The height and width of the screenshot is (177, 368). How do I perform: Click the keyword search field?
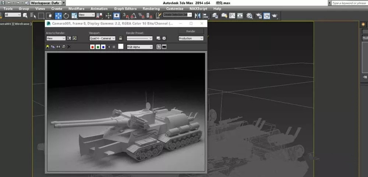349,3
